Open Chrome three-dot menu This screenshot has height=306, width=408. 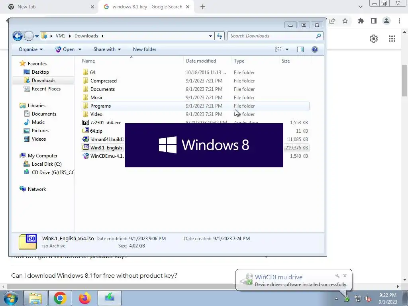pos(399,21)
